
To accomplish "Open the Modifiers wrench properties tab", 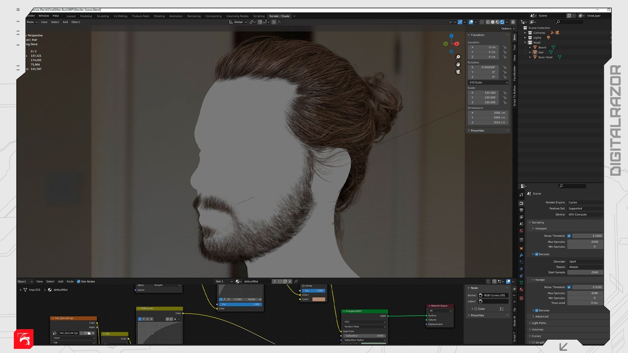I will [x=521, y=255].
